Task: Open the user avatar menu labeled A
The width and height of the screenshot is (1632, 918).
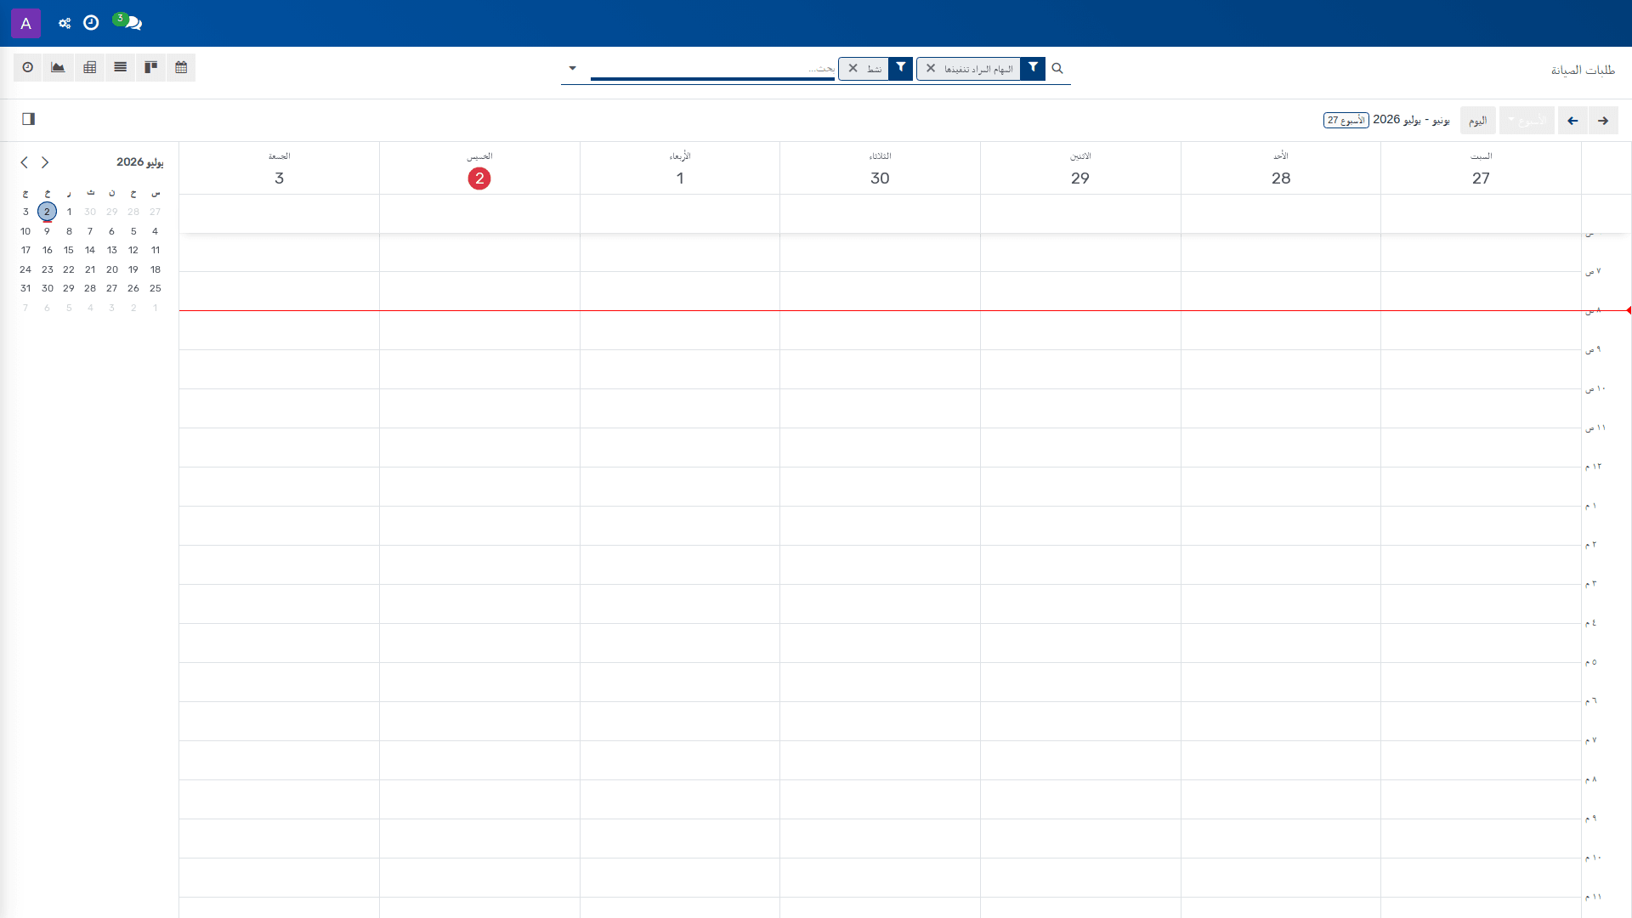Action: [x=25, y=23]
